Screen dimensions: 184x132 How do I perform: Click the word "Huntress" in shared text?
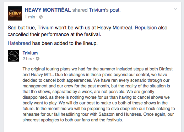132,114
